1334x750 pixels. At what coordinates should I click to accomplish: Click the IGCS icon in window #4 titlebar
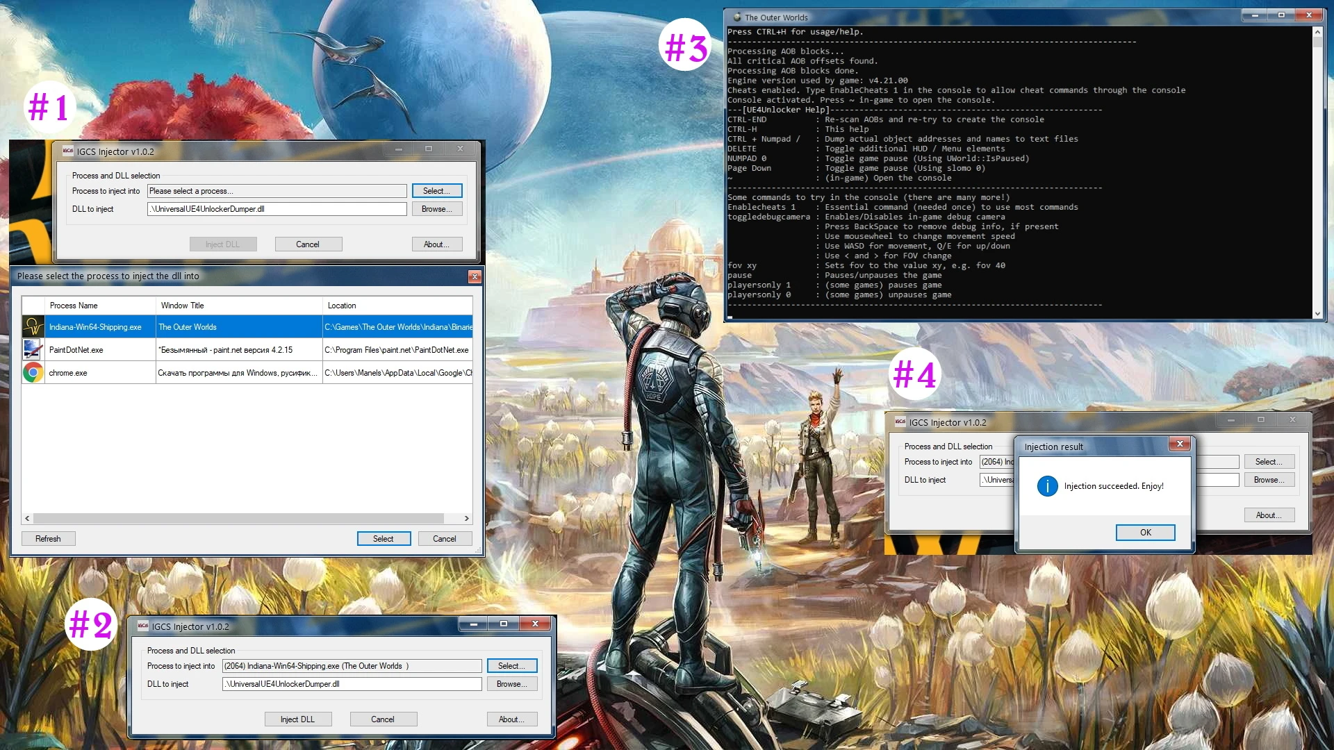[x=899, y=422]
